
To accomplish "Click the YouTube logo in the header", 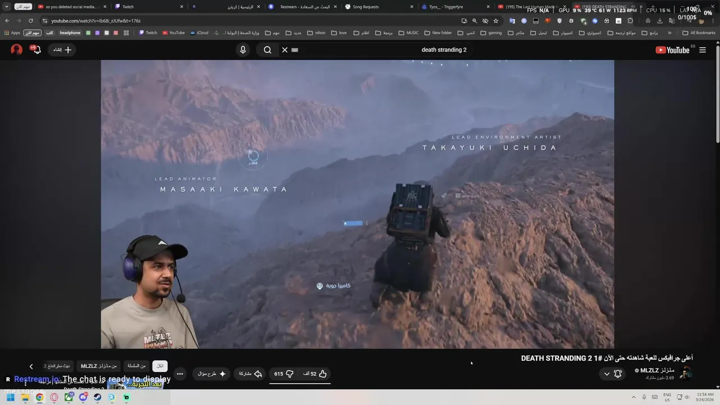I will [x=672, y=49].
